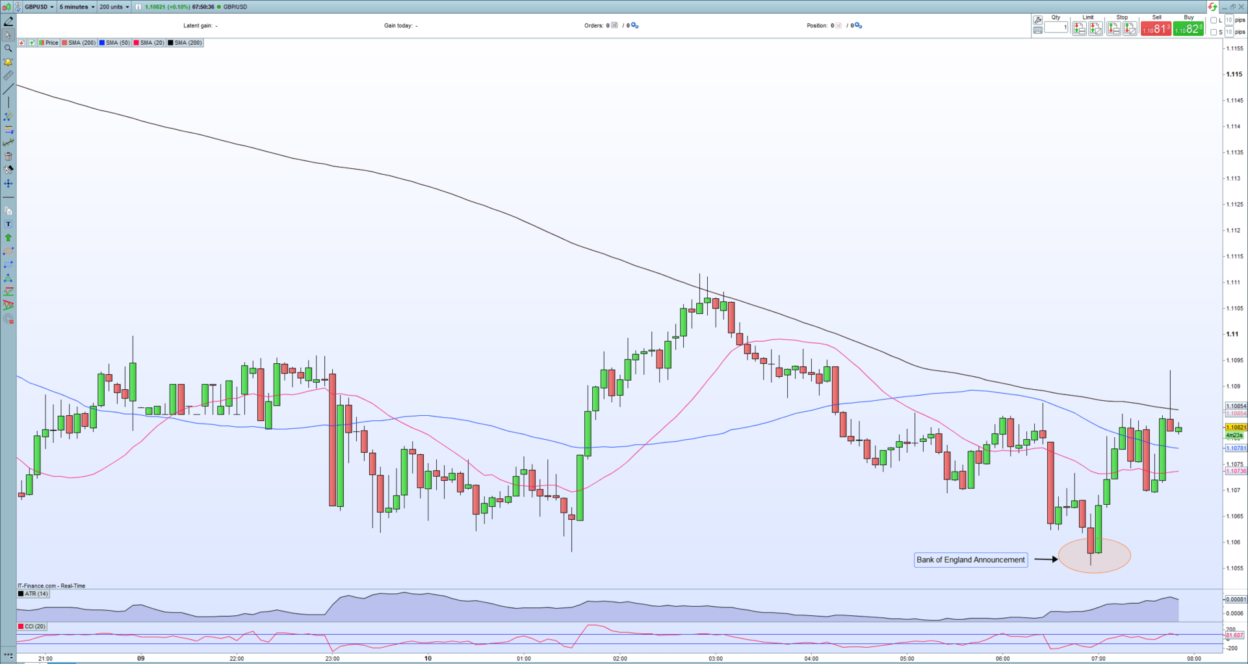This screenshot has height=664, width=1248.
Task: Click the Qty input field
Action: tap(1056, 27)
